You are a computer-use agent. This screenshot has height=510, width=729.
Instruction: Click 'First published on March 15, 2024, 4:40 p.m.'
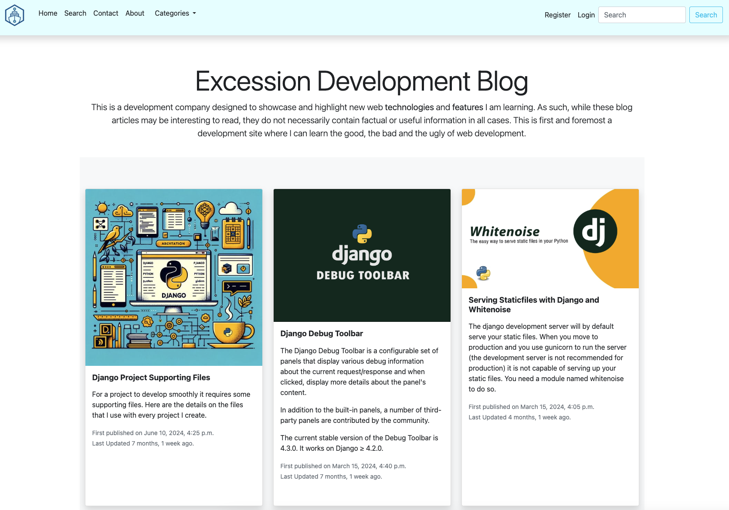[343, 466]
